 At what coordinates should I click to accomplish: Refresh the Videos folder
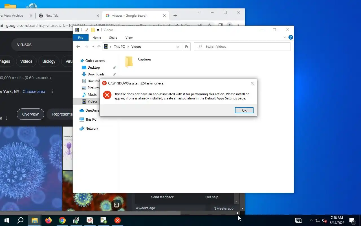tap(186, 47)
